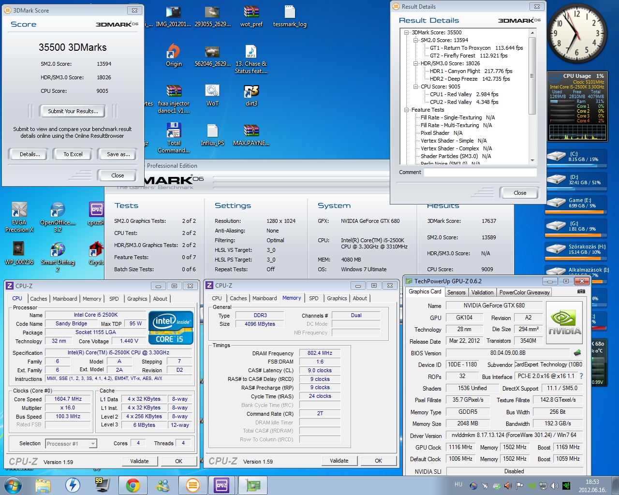Collapse the Feature Tests tree node
The image size is (619, 495).
coord(407,110)
